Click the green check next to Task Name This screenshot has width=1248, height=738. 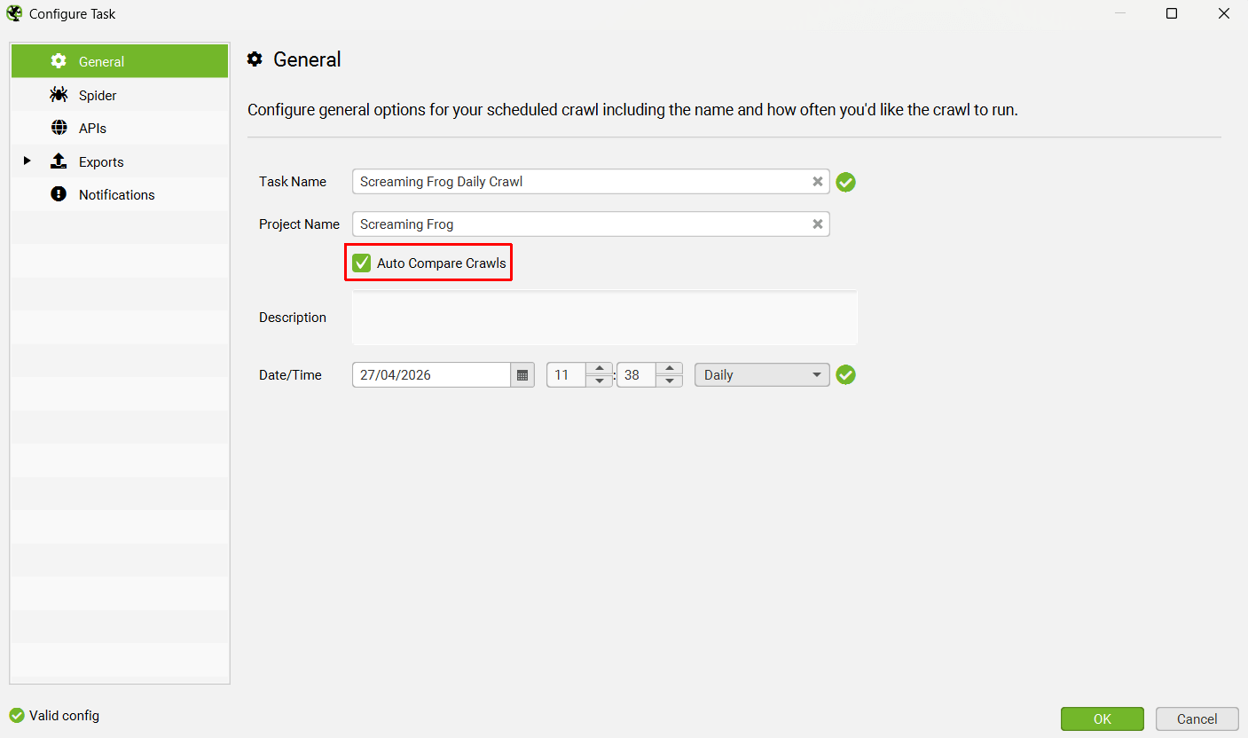pos(846,183)
